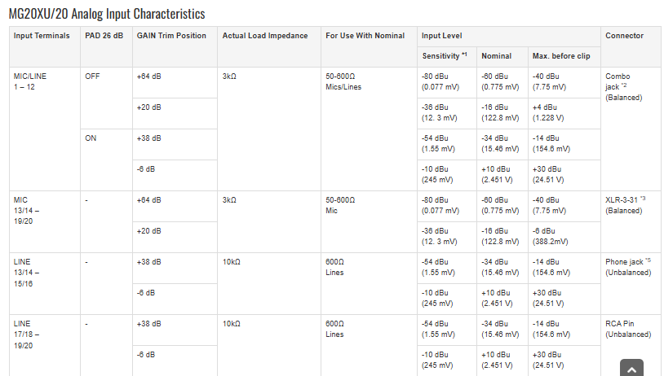
Task: Click the GAIN Trim Position header
Action: [175, 46]
